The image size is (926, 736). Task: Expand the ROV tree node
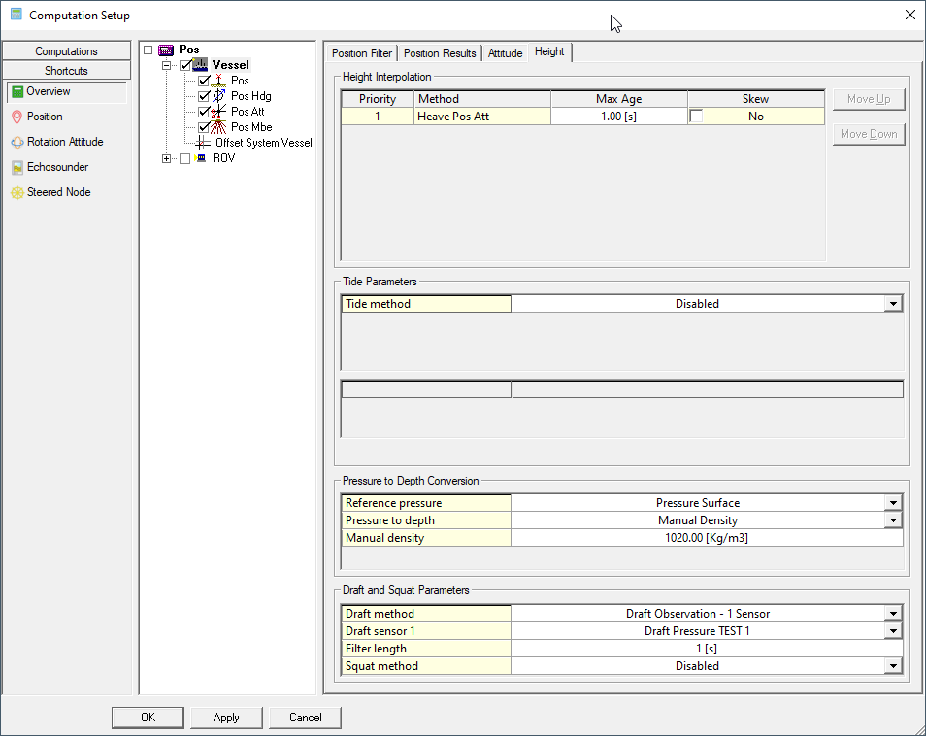tap(167, 158)
